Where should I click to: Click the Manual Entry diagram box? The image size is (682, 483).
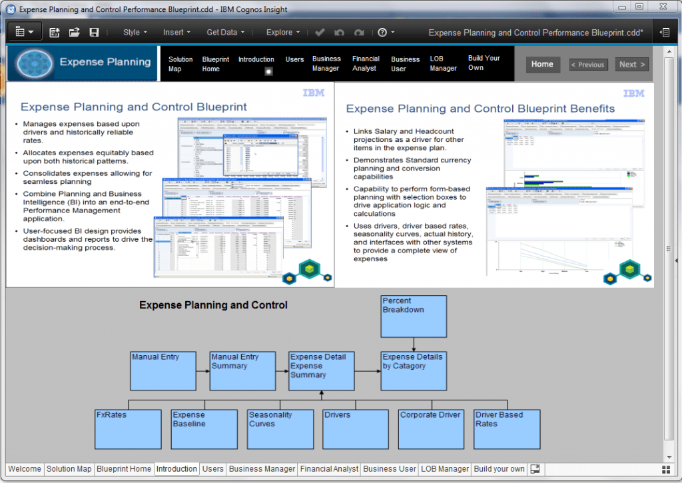point(163,371)
